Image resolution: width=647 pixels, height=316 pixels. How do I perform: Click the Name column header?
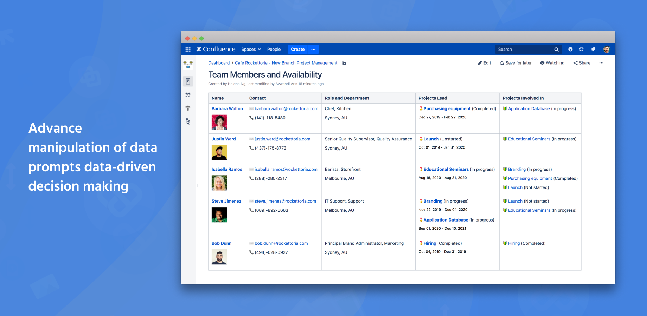click(x=227, y=98)
